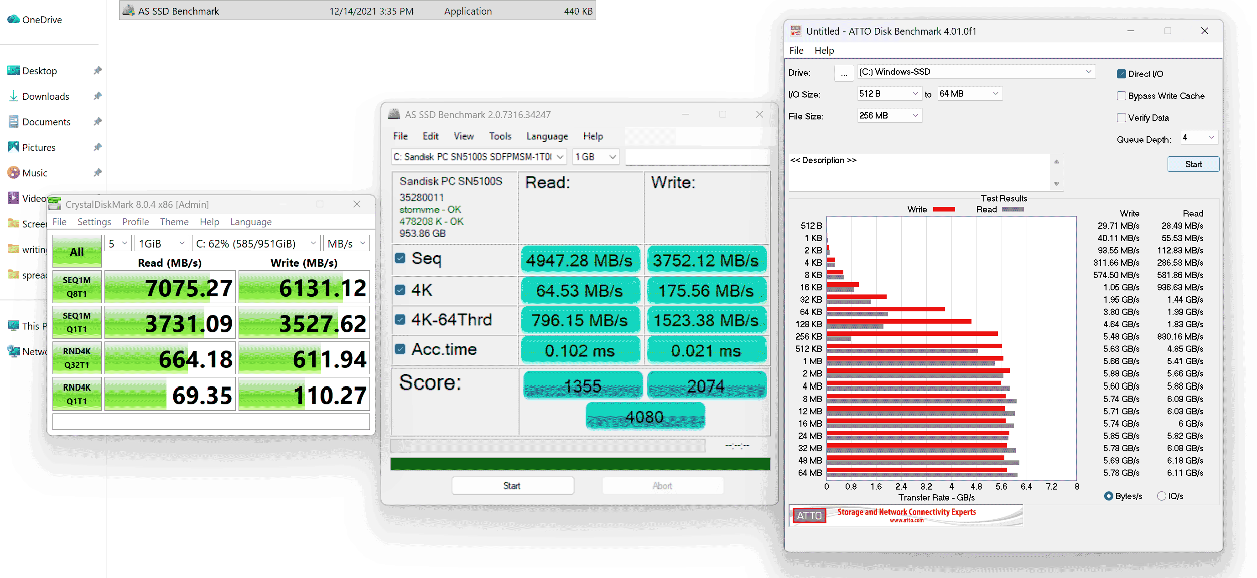Open the Desktop folder icon in sidebar
Image resolution: width=1257 pixels, height=578 pixels.
tap(14, 70)
